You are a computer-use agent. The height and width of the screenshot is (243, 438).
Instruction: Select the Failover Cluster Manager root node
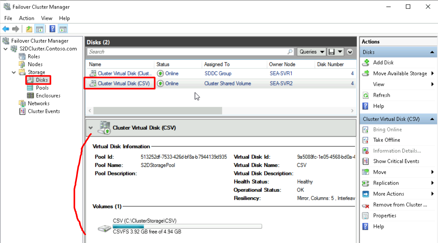click(x=40, y=41)
